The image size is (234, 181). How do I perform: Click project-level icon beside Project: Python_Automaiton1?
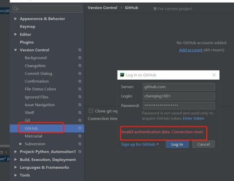click(80, 152)
